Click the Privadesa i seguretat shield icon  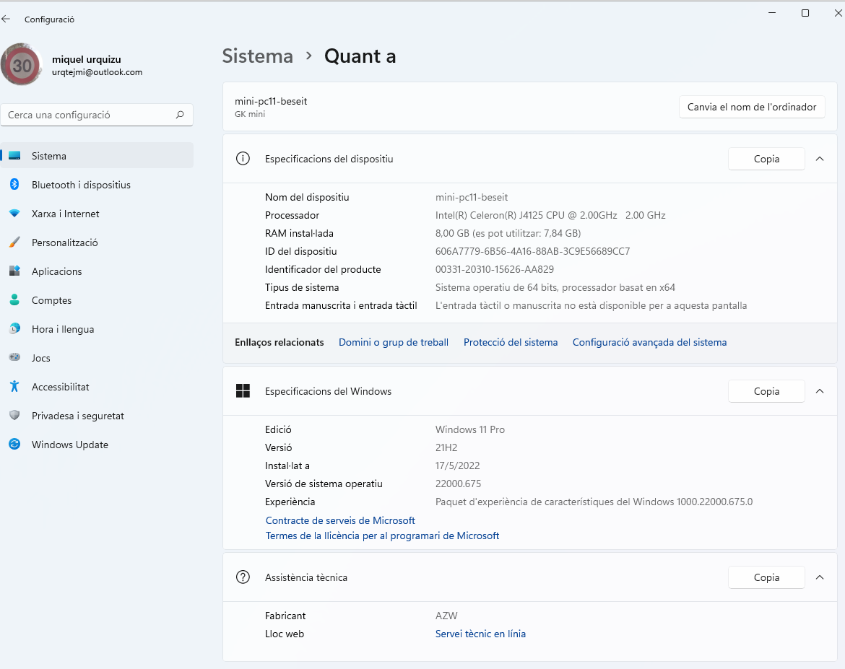pyautogui.click(x=14, y=415)
